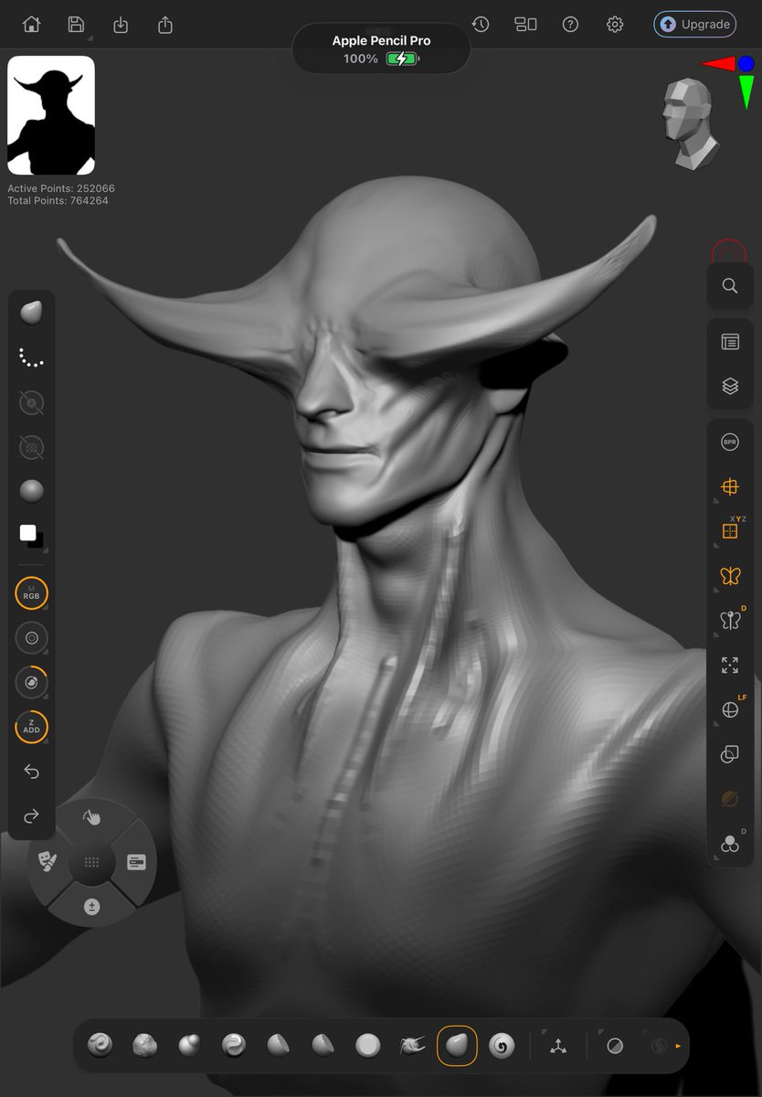Toggle the dimmed orange ghost icon
Viewport: 762px width, 1097px height.
pos(729,799)
